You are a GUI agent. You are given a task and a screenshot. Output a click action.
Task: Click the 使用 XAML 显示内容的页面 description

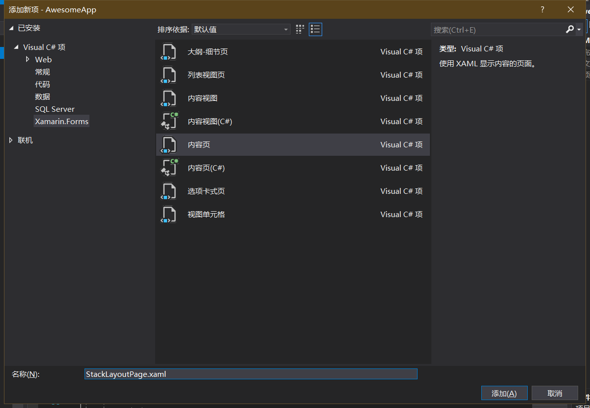(x=488, y=63)
